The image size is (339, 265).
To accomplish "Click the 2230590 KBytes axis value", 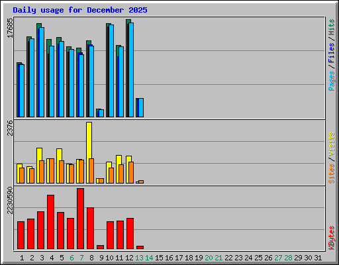I will point(10,201).
